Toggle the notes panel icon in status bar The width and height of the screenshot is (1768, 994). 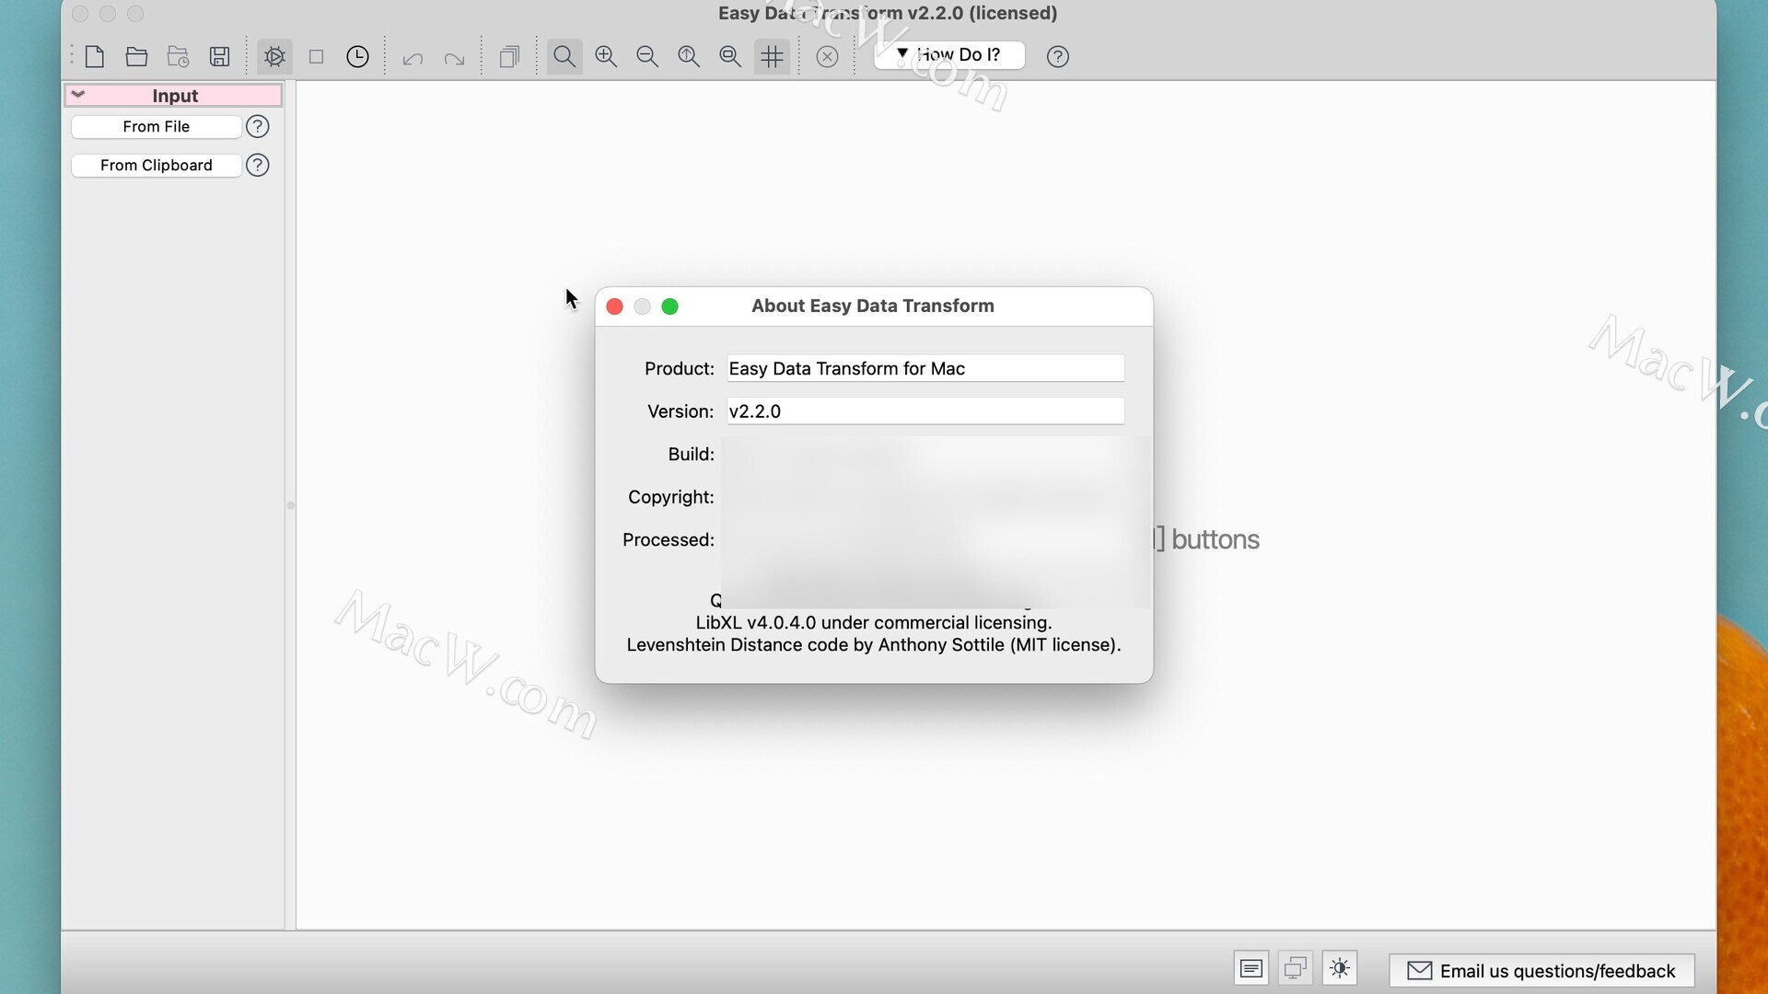tap(1251, 968)
